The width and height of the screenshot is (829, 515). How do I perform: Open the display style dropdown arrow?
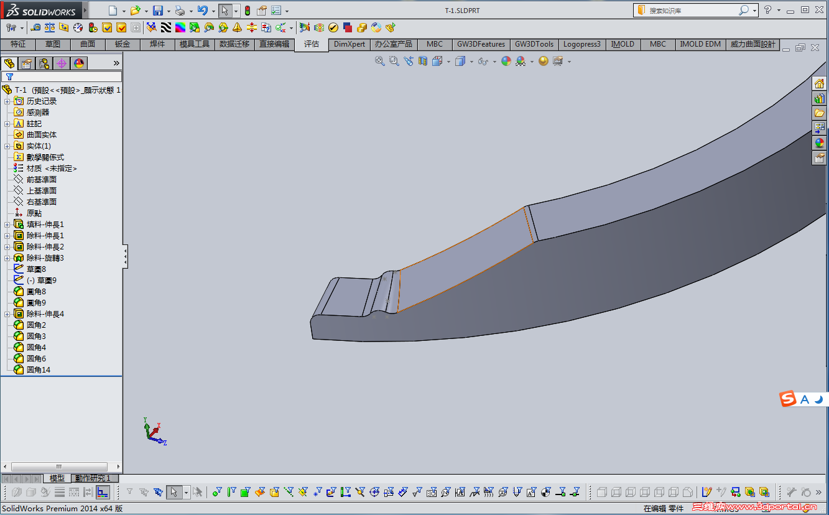point(472,62)
